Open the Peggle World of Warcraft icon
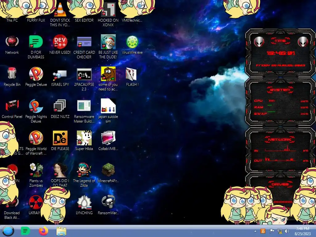This screenshot has height=237, width=316. click(36, 138)
